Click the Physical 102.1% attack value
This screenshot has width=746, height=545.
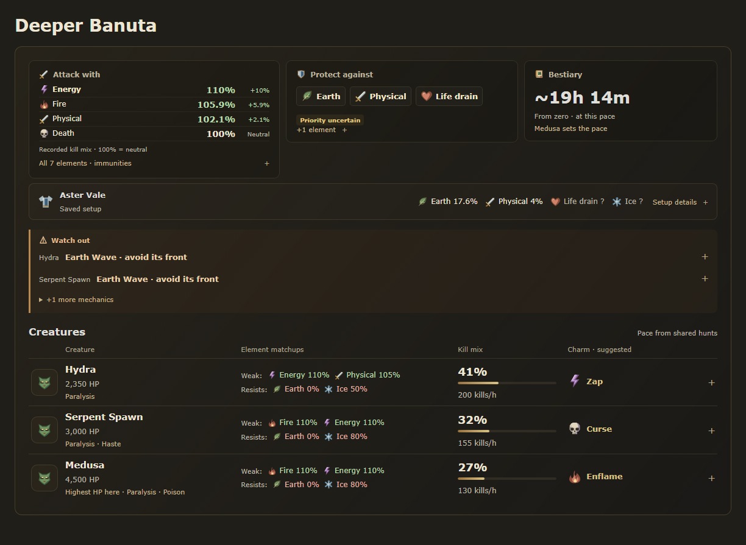(216, 119)
